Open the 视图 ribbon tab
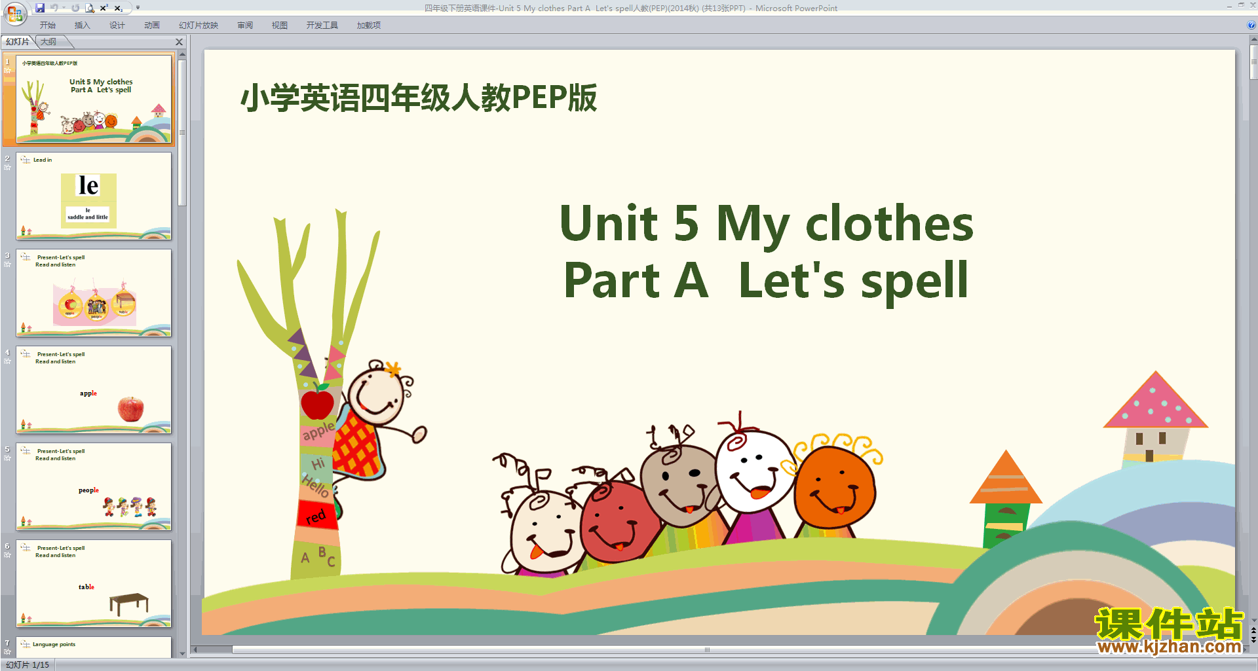Image resolution: width=1258 pixels, height=671 pixels. click(280, 26)
